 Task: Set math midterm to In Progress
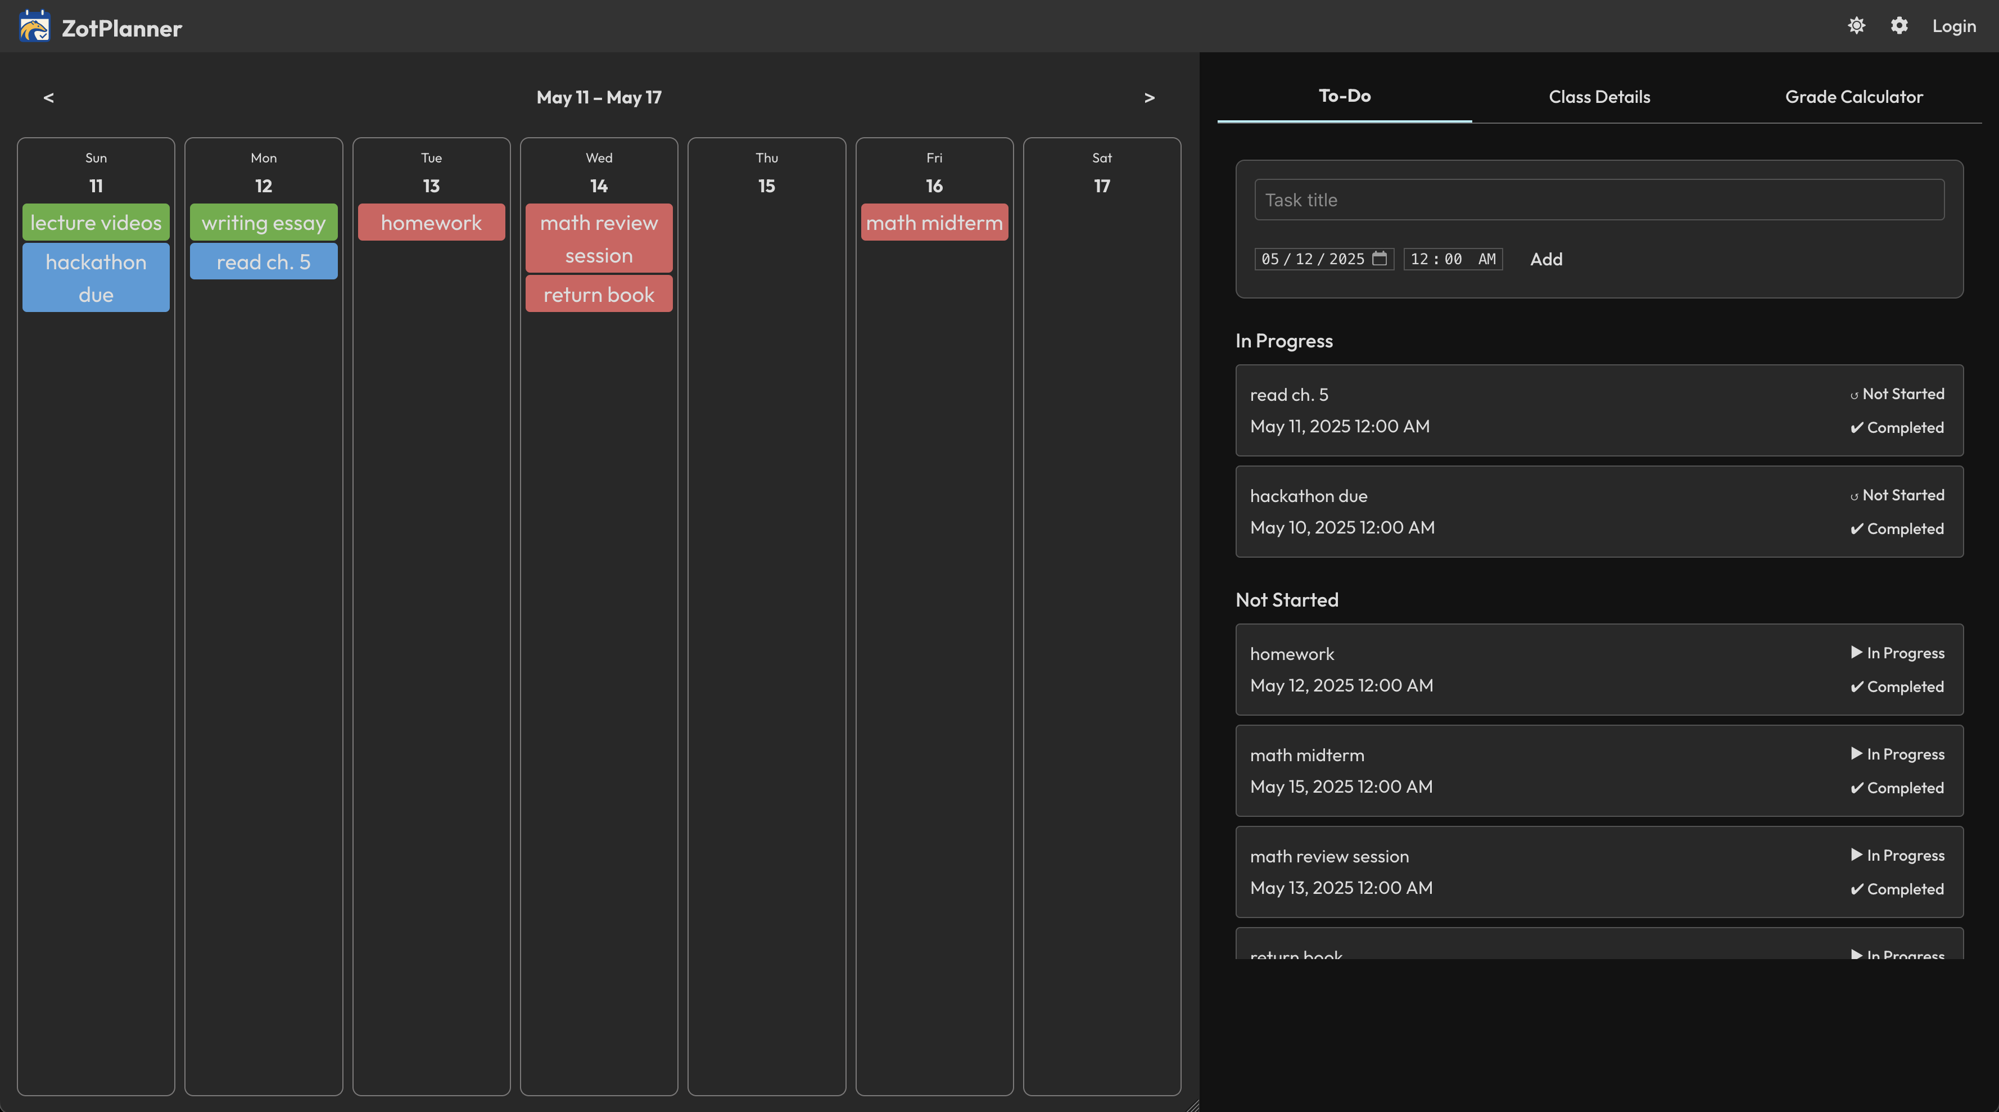[1897, 754]
